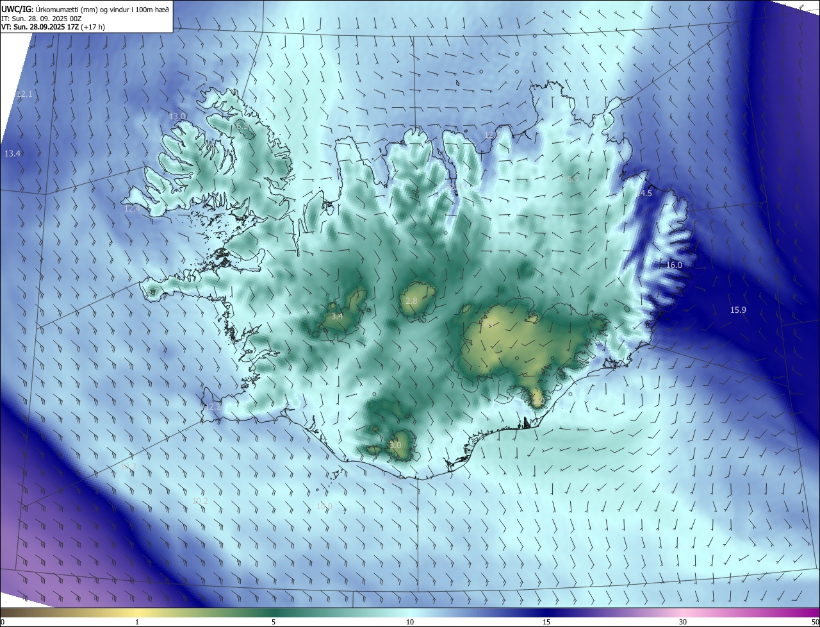Click the 6.3 value label on the glacier outline

point(242,127)
